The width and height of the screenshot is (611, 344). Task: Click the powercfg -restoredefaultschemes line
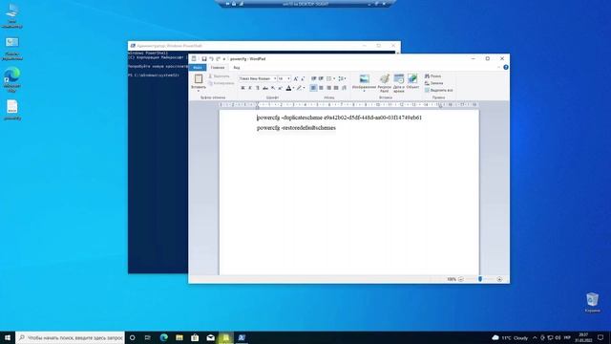[296, 128]
